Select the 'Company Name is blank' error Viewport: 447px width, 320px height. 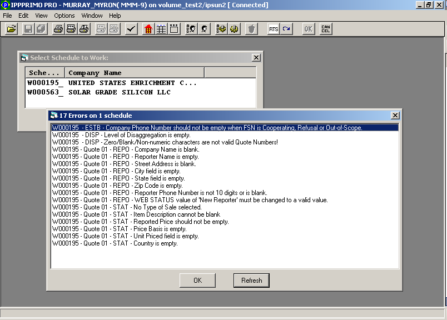click(x=225, y=149)
